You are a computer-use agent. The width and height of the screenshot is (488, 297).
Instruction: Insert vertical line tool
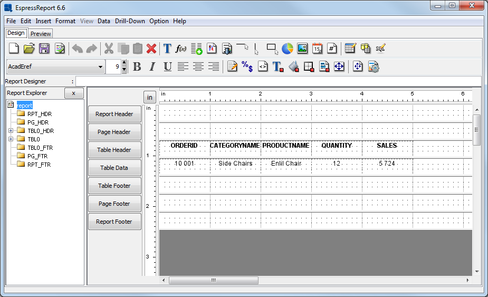tap(256, 49)
